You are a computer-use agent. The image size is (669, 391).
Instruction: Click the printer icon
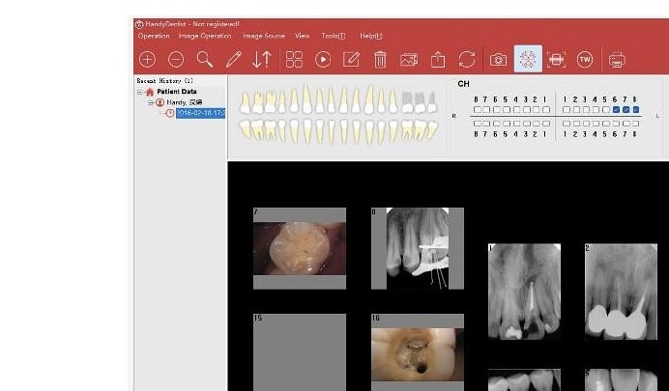617,60
